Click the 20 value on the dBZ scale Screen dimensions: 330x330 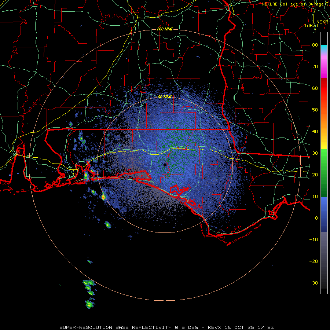(315, 175)
